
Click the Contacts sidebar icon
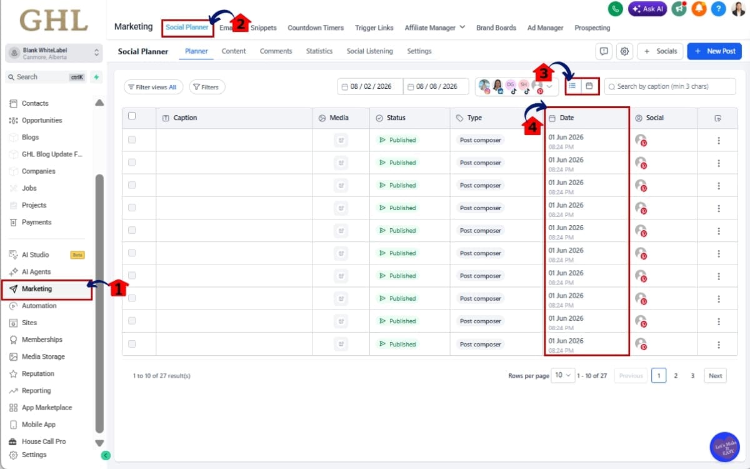(13, 103)
